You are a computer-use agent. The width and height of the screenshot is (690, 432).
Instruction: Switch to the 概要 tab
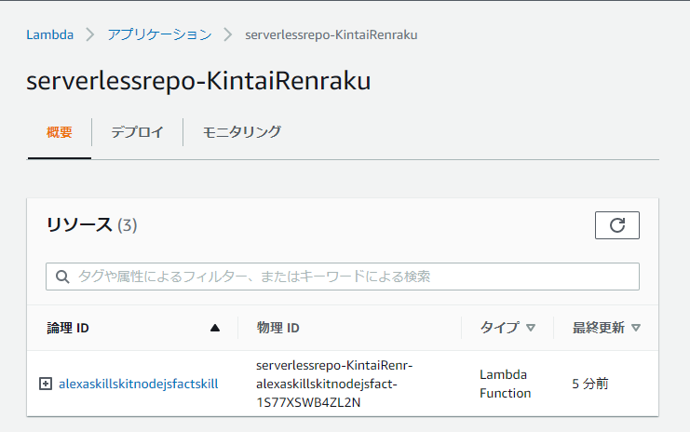[59, 132]
